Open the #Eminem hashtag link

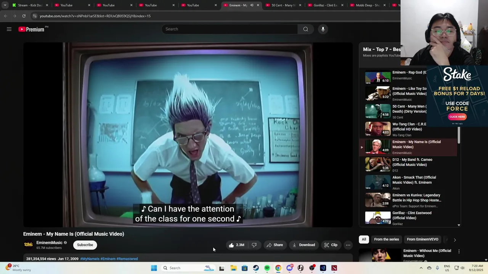point(108,259)
